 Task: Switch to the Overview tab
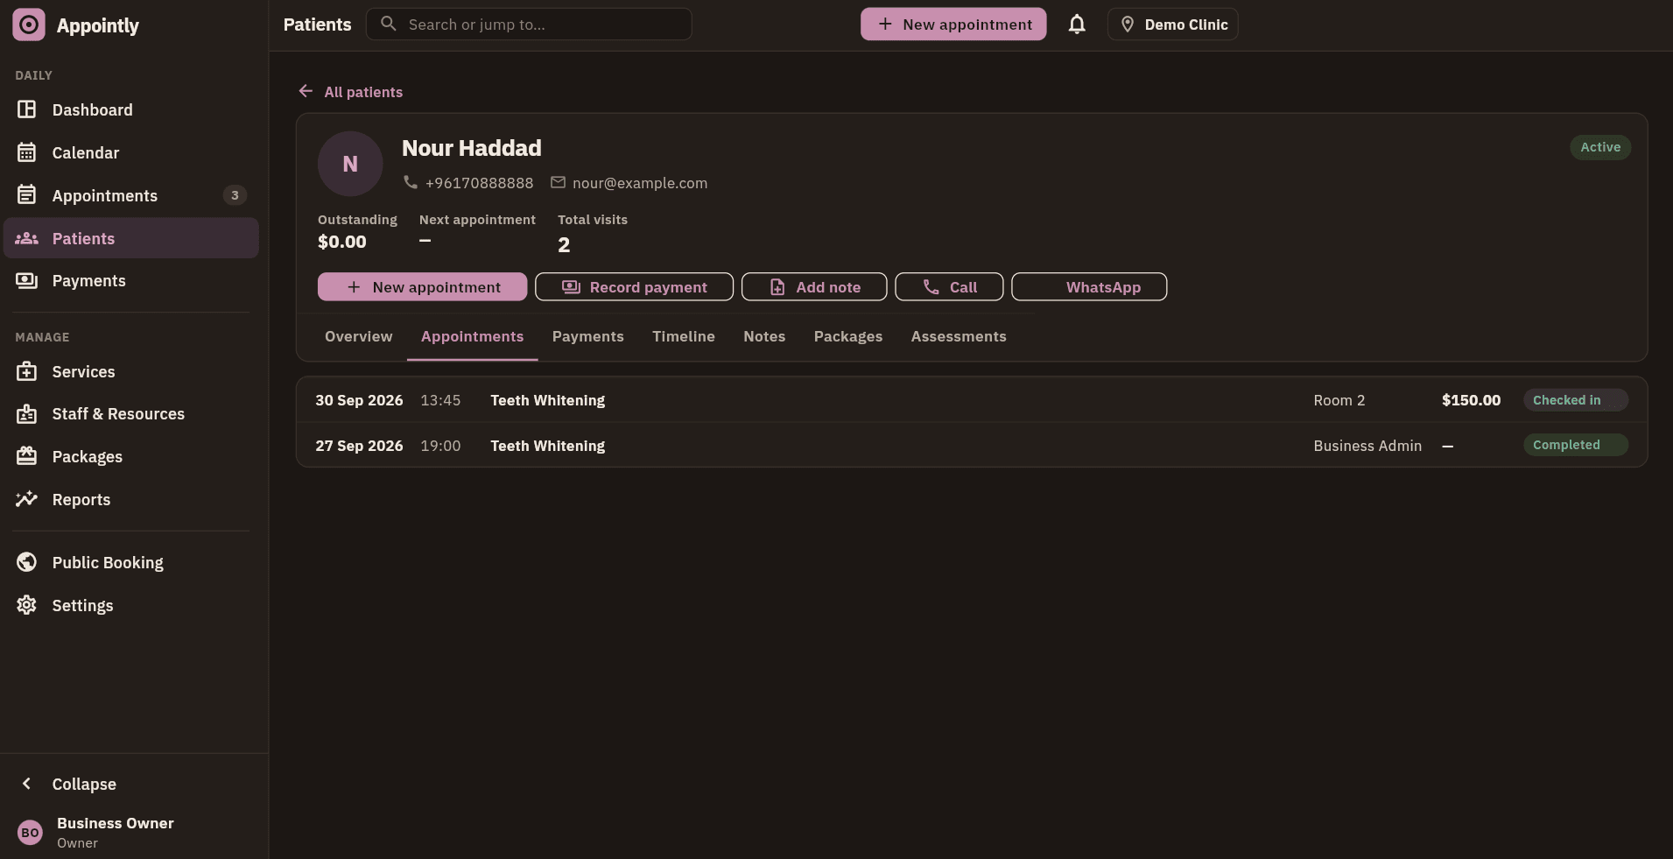tap(358, 336)
